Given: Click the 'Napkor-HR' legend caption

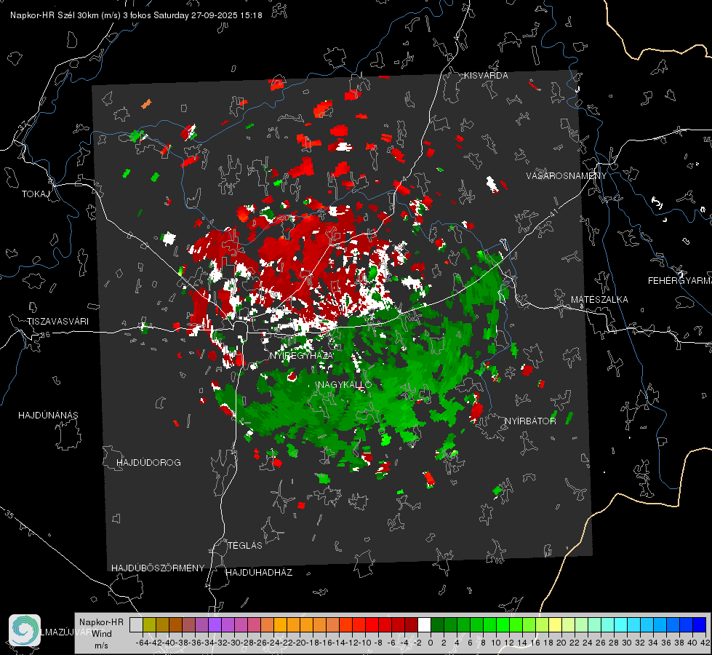Looking at the screenshot, I should pos(101,622).
